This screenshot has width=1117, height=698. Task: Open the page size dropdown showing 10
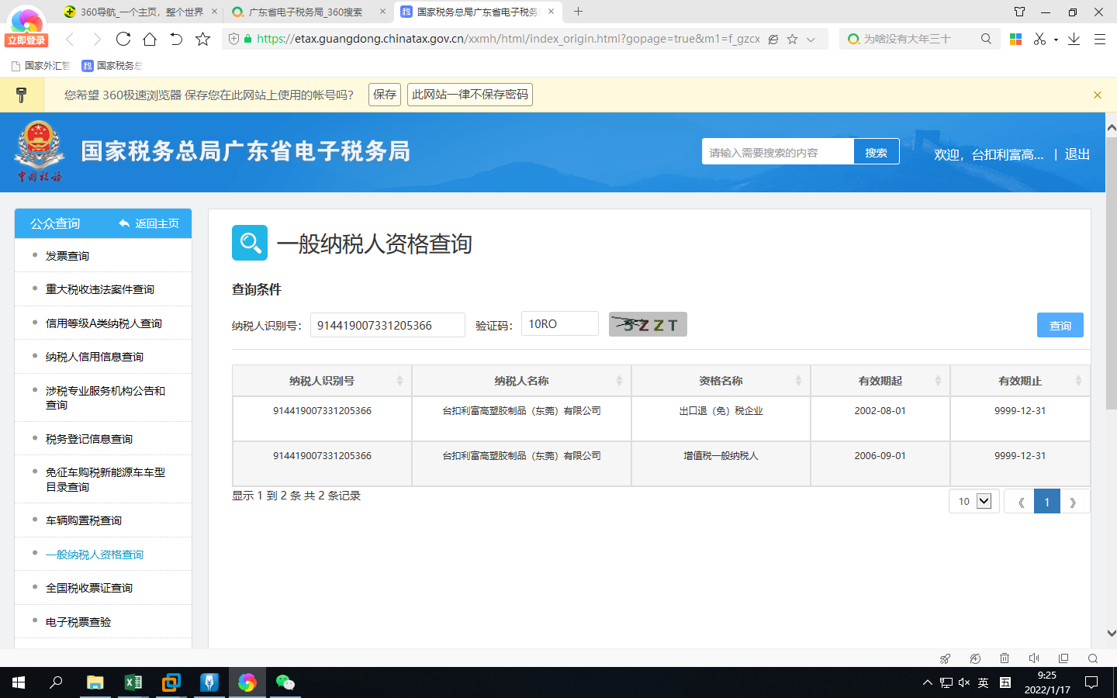pos(973,501)
